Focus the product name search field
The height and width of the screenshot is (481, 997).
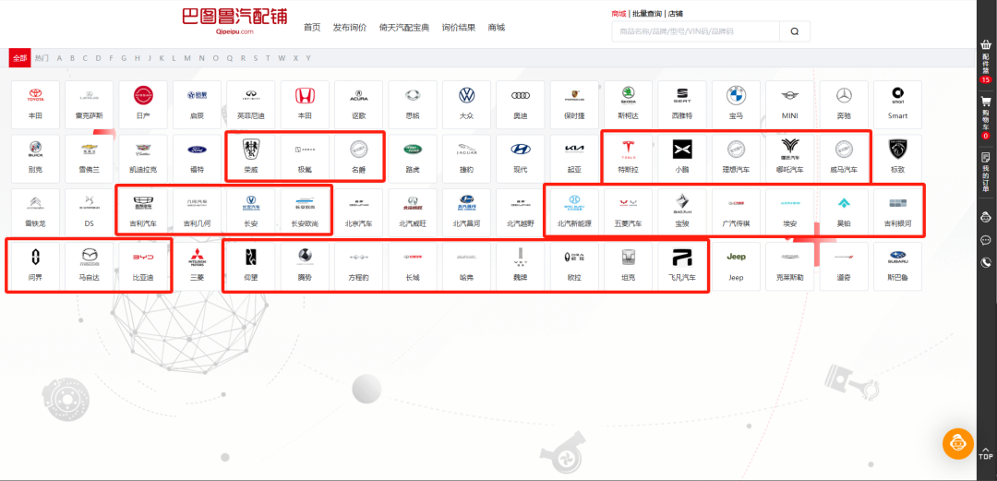click(x=696, y=31)
